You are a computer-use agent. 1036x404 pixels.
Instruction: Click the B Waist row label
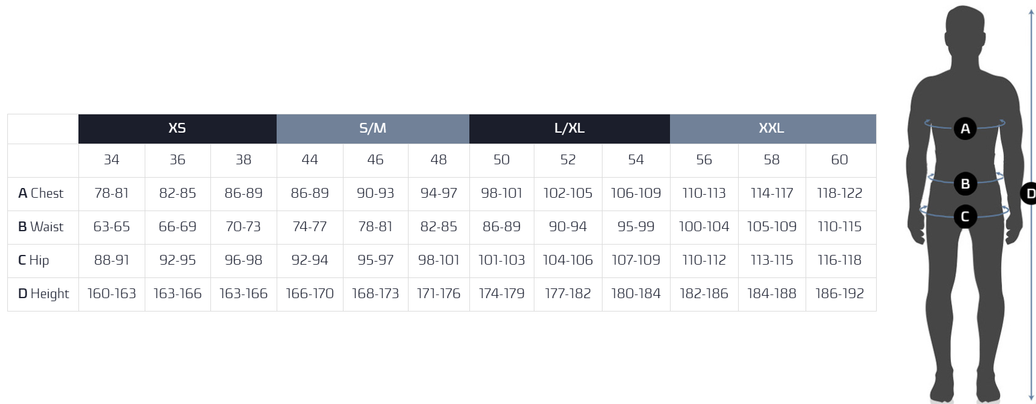coord(41,227)
